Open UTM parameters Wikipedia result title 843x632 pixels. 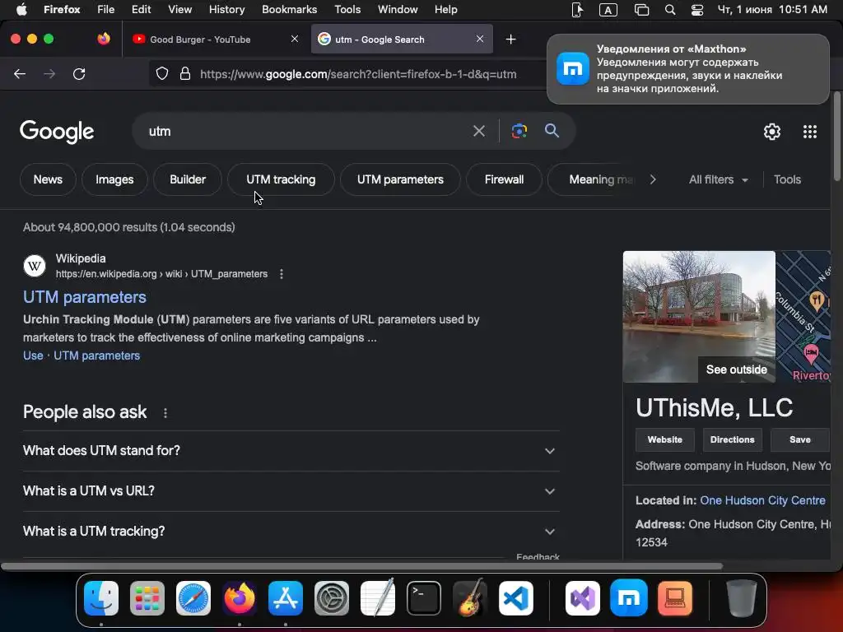[85, 297]
